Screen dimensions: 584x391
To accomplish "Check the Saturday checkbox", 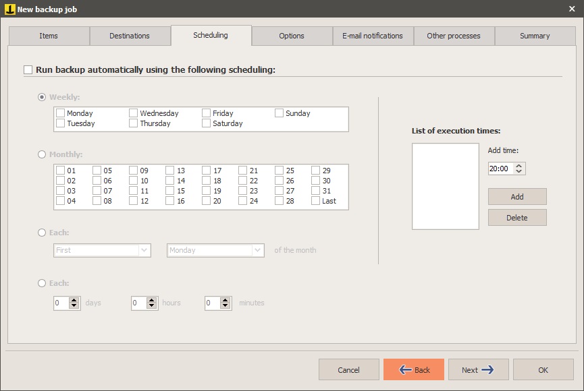I will coord(207,123).
